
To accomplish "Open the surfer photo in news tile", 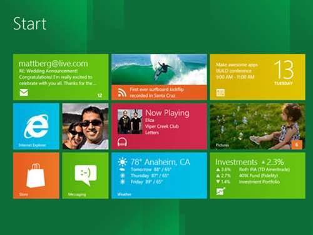I will 159,70.
